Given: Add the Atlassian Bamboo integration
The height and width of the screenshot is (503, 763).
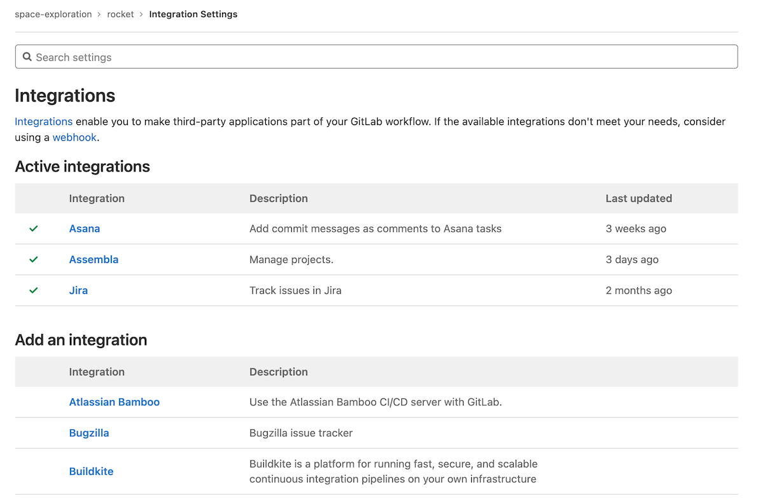Looking at the screenshot, I should (x=114, y=402).
